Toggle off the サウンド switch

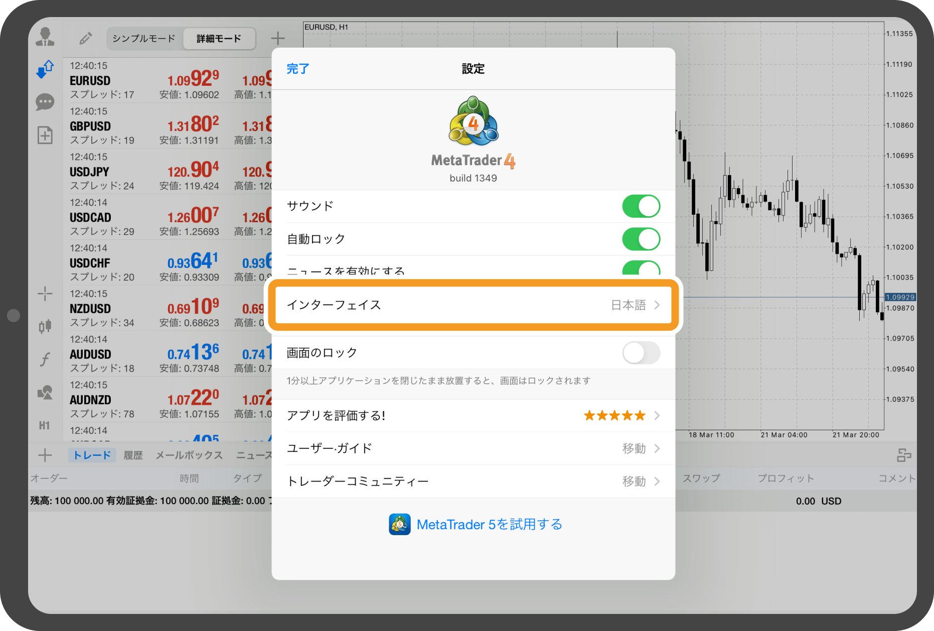point(641,206)
